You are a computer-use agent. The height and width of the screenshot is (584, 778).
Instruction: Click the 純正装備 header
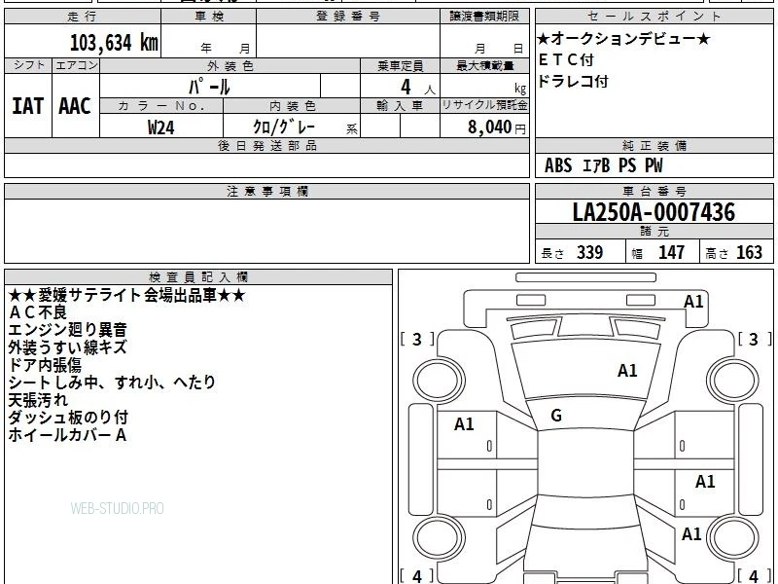tap(654, 146)
